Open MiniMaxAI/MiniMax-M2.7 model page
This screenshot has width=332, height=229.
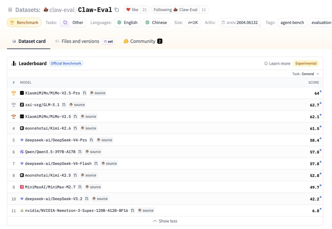click(x=50, y=187)
